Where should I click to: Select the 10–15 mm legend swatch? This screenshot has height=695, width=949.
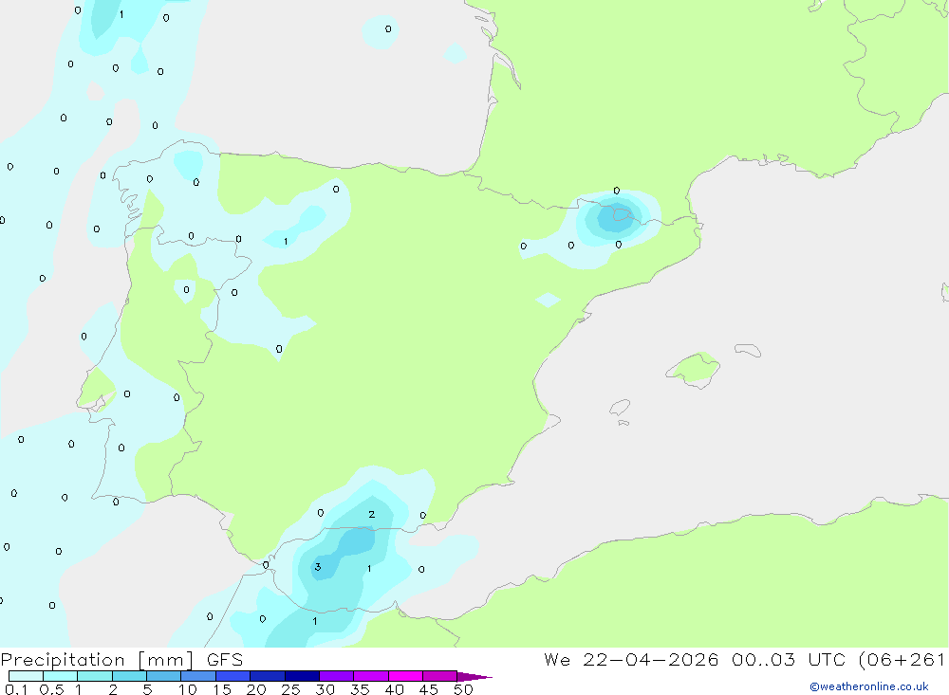[x=198, y=676]
